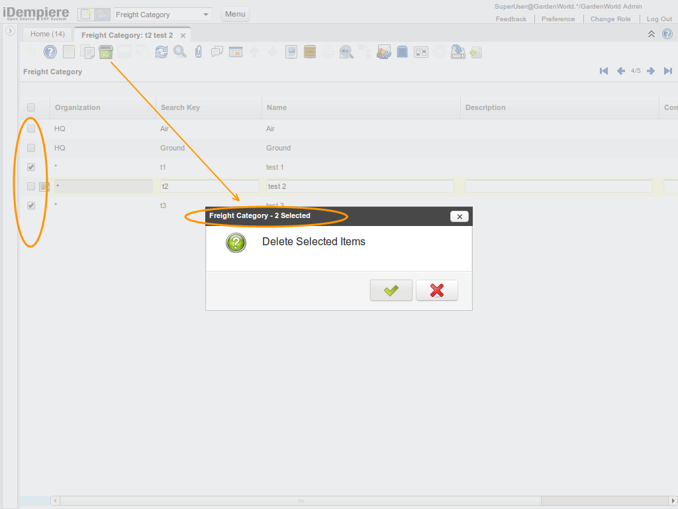
Task: Collapse the header using the double chevron
Action: [652, 34]
